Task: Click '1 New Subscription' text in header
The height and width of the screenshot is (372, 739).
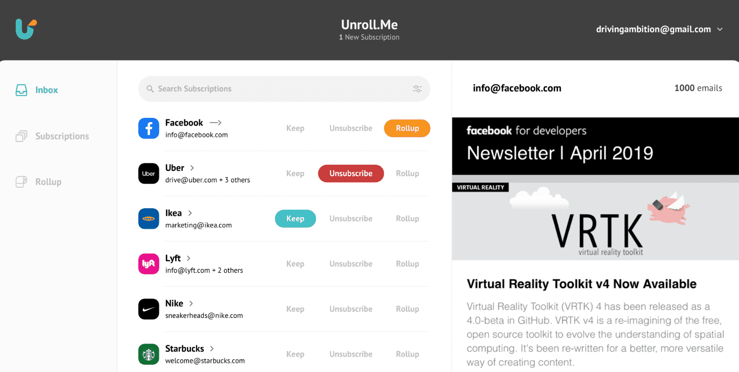Action: click(369, 37)
